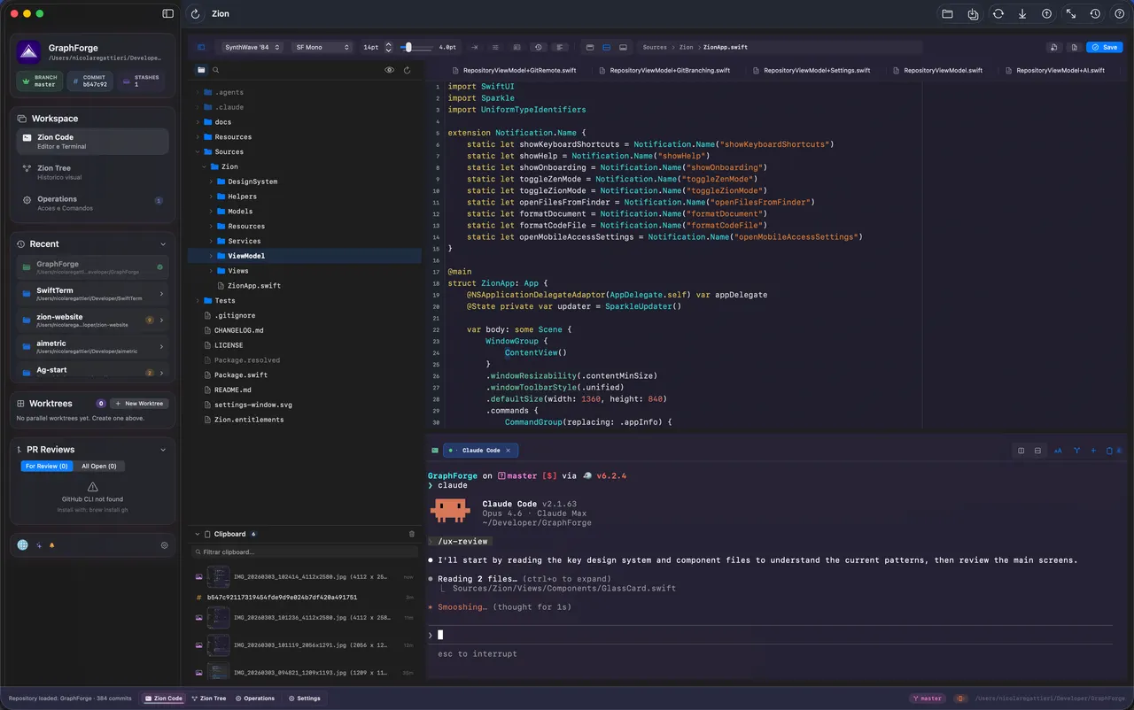Open zion-website recent repository

92,320
